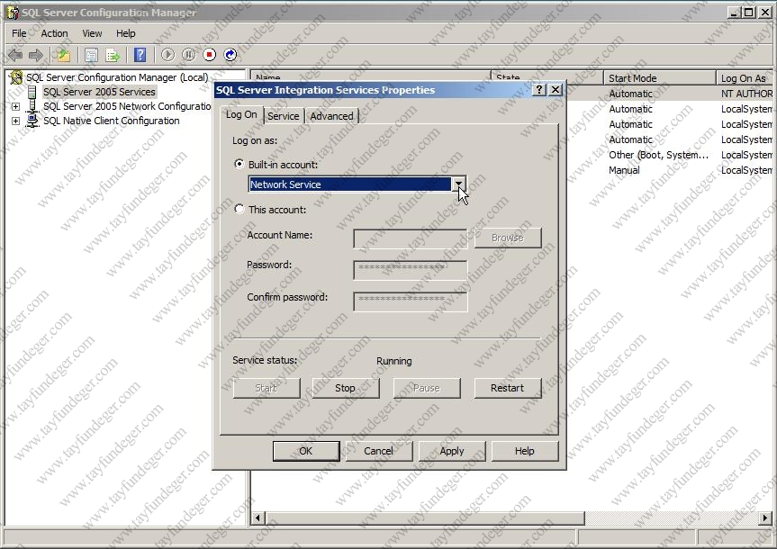Click the Restart service button
777x549 pixels.
pos(508,388)
